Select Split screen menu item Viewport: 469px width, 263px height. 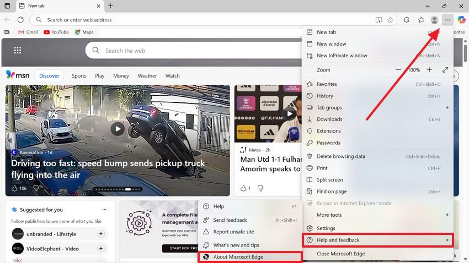click(x=377, y=180)
